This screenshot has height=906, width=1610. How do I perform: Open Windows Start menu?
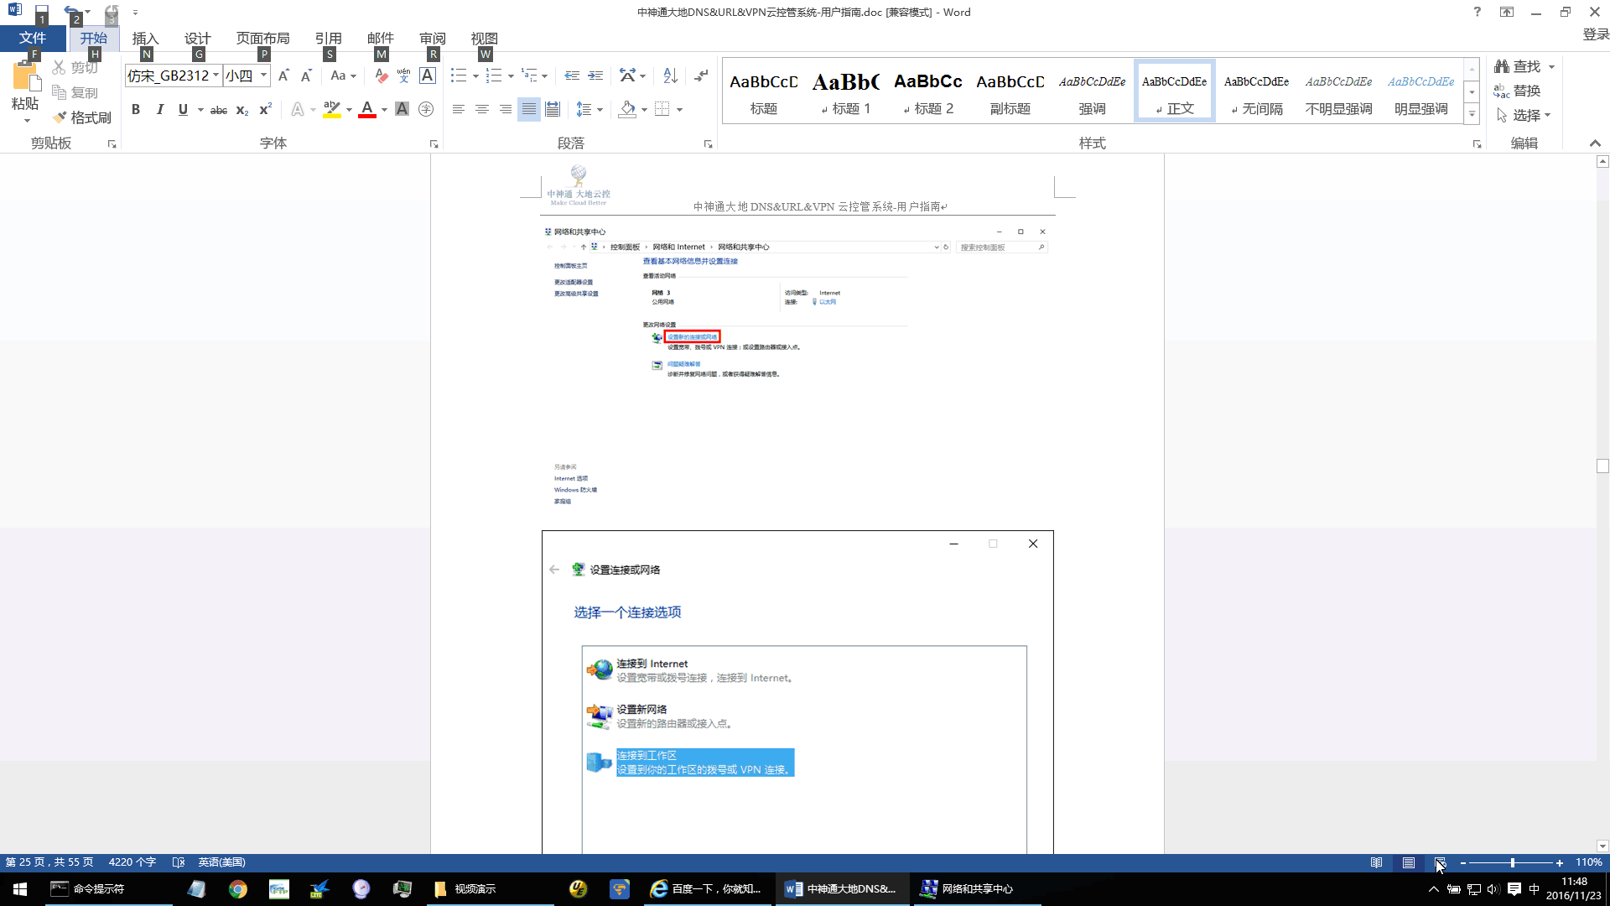[x=20, y=889]
